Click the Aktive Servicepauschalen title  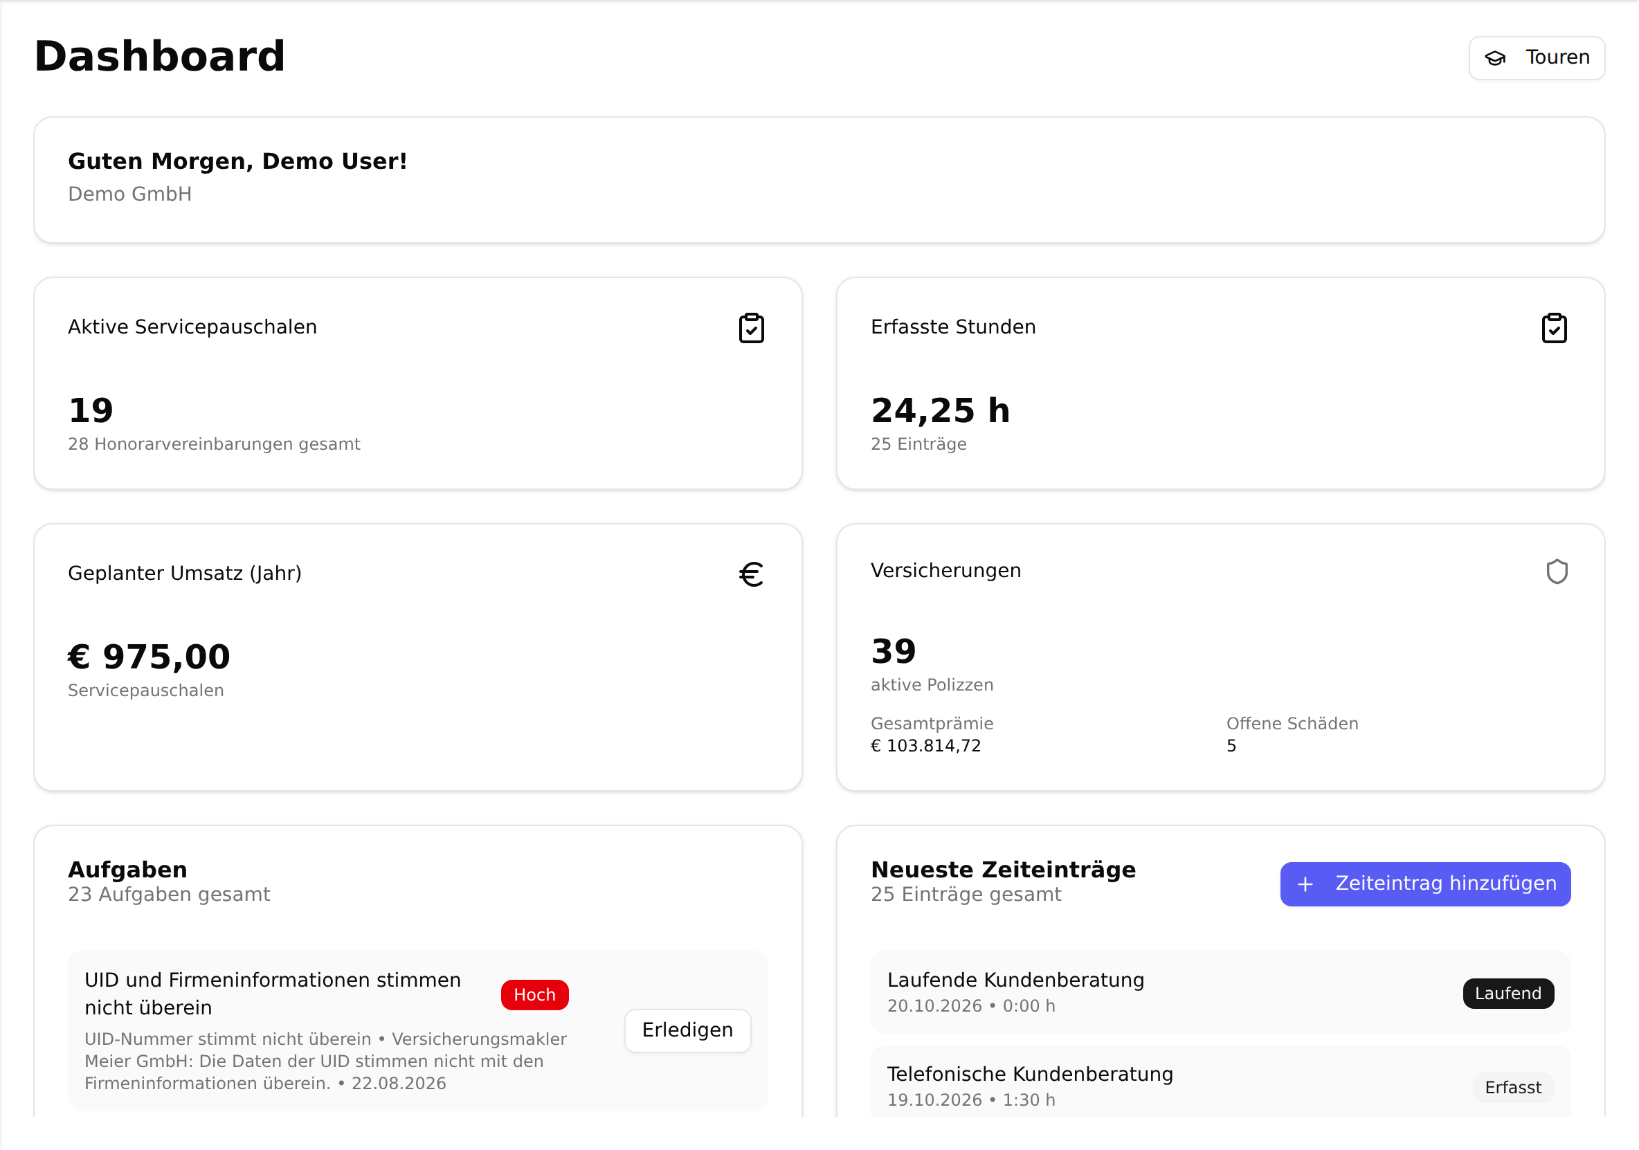click(x=192, y=327)
